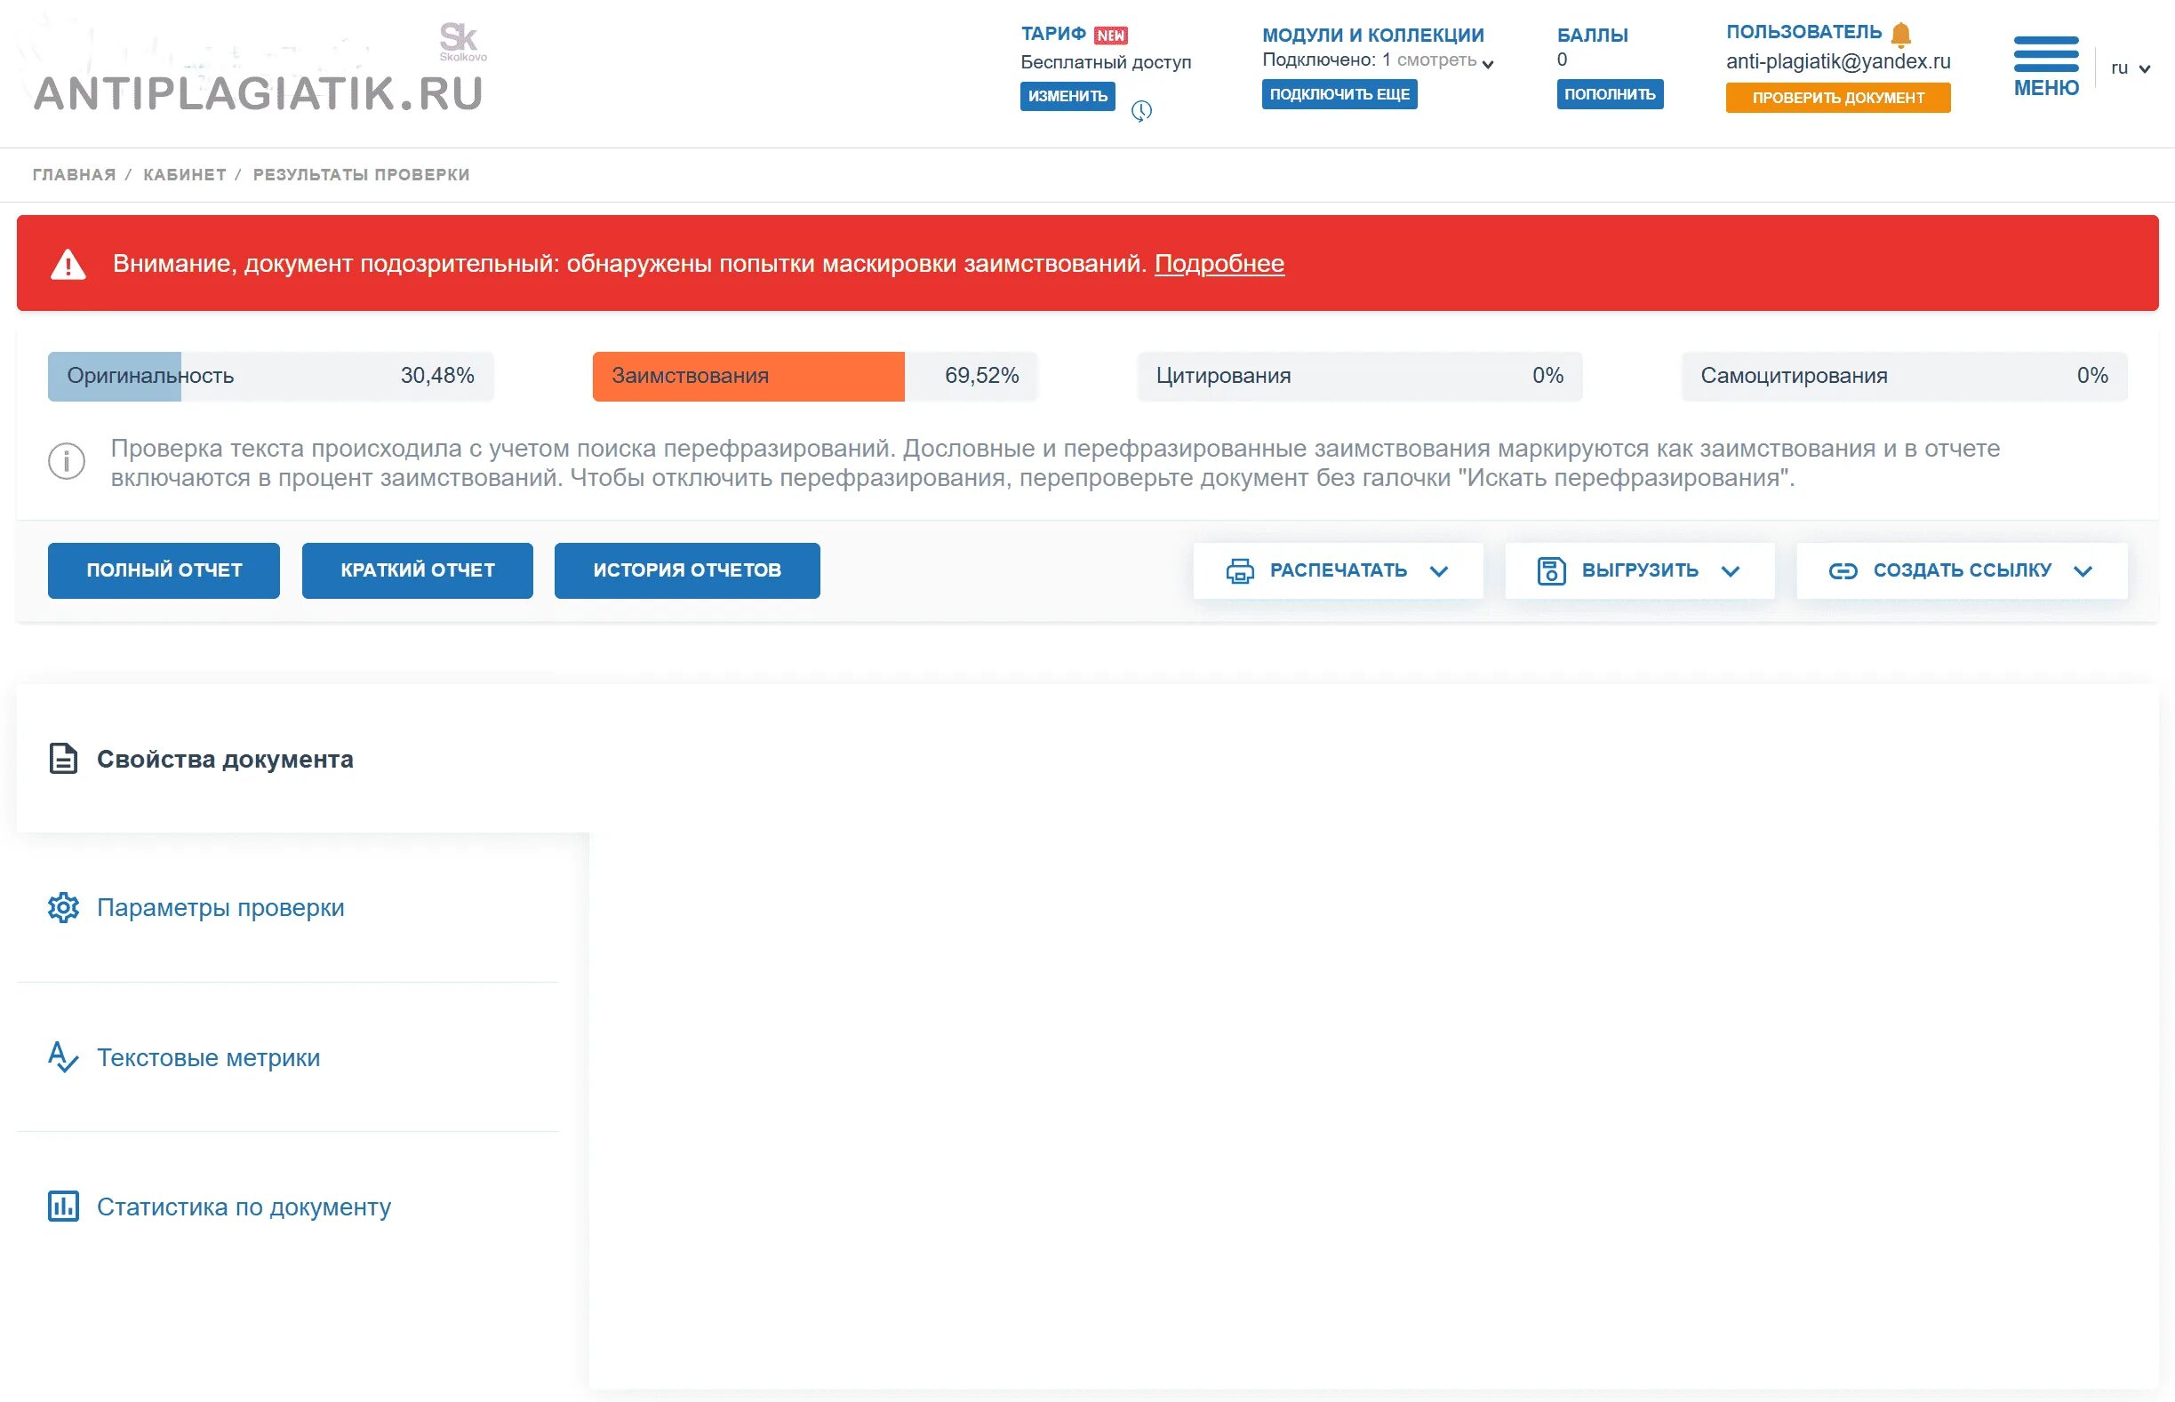Open the Свойства документа tab
The height and width of the screenshot is (1402, 2175).
pyautogui.click(x=302, y=759)
